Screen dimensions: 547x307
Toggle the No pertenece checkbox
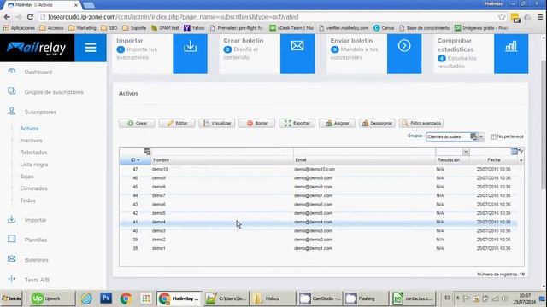point(493,136)
